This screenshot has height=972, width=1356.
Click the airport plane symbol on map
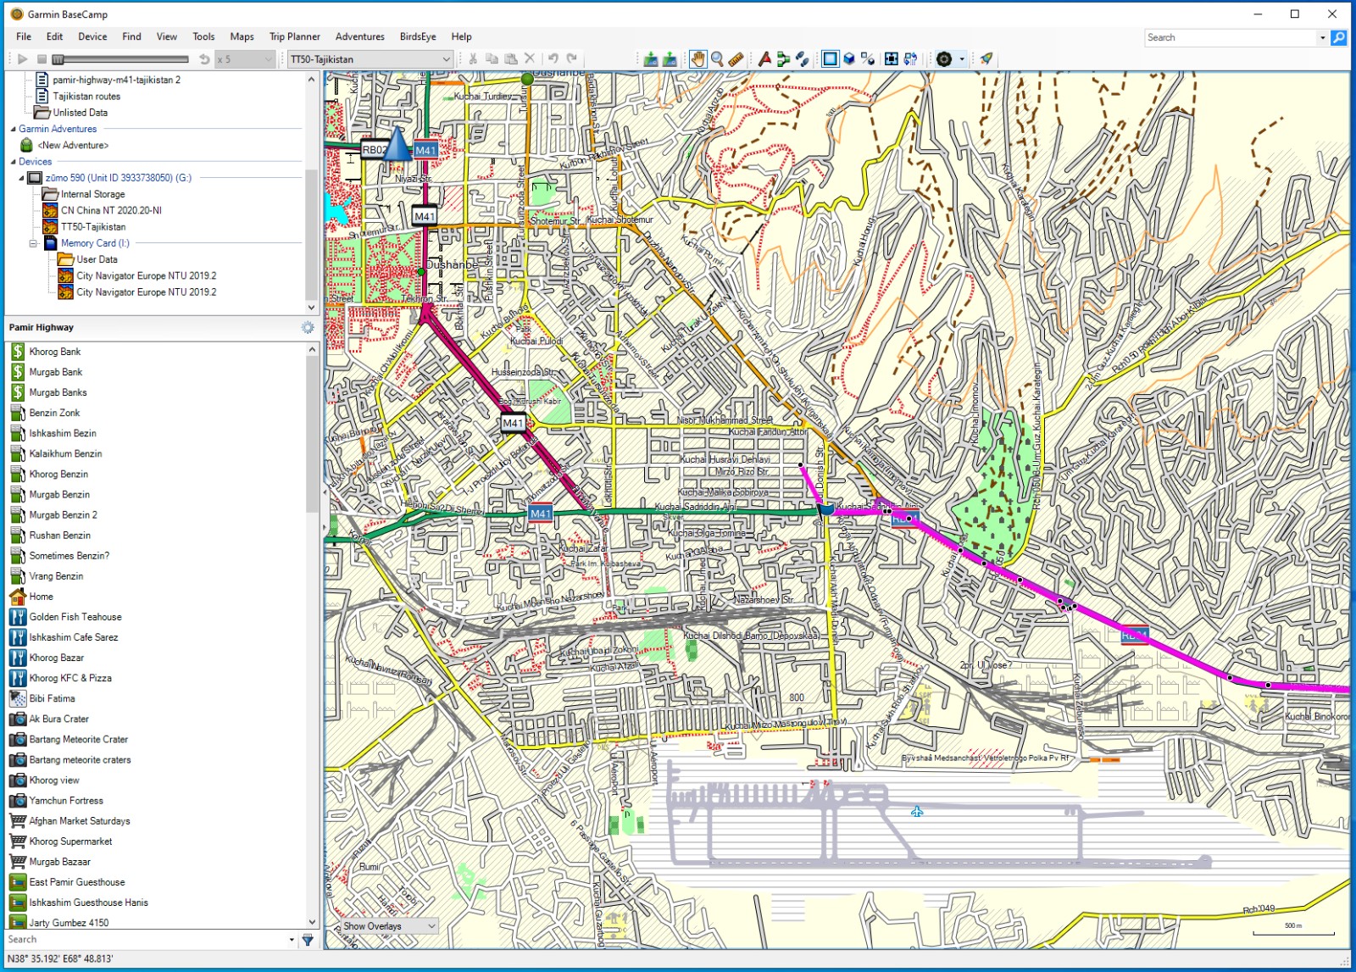(x=917, y=811)
